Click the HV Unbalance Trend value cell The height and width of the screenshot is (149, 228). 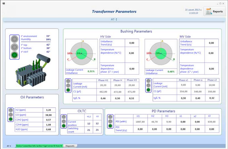coord(131,43)
